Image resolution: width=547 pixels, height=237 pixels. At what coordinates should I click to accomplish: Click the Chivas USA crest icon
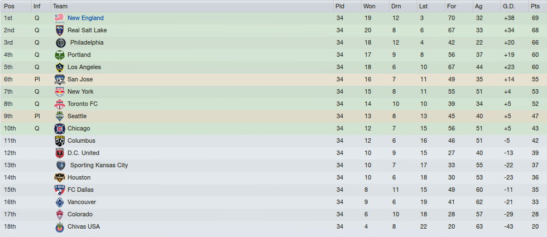(x=59, y=226)
